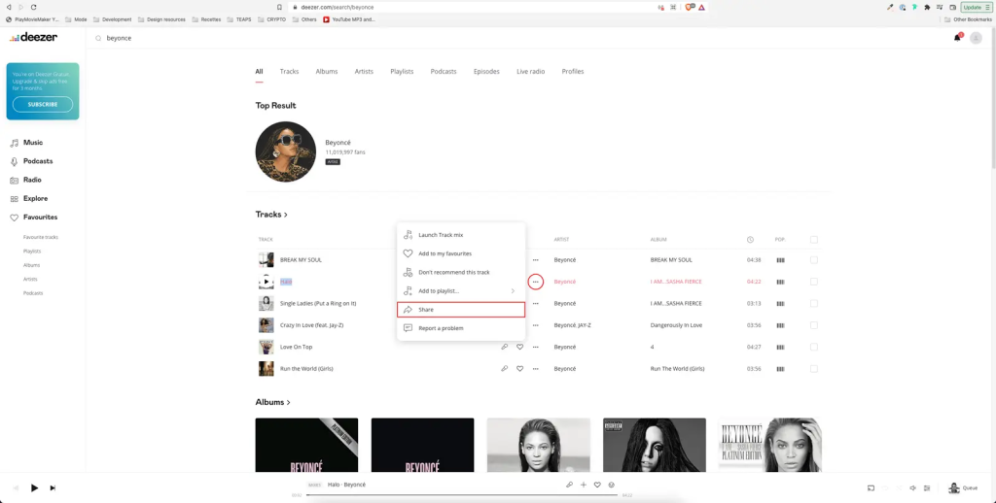Click the heart icon for Love On Top
Viewport: 996px width, 503px height.
pos(519,347)
